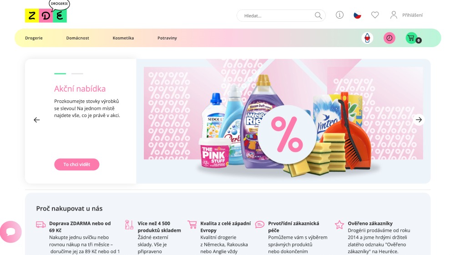Expand the Potraviny category
The height and width of the screenshot is (255, 455).
point(167,38)
